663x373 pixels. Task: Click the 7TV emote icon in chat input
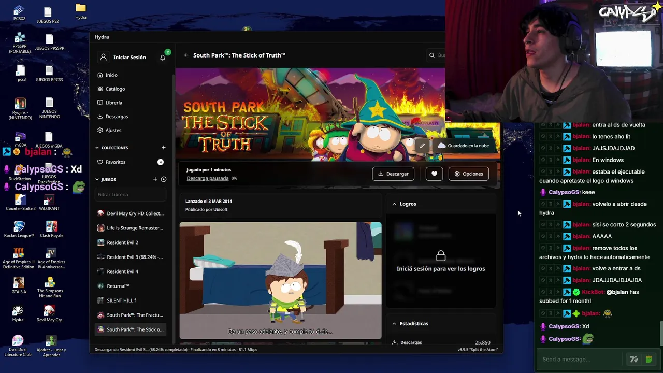click(633, 359)
